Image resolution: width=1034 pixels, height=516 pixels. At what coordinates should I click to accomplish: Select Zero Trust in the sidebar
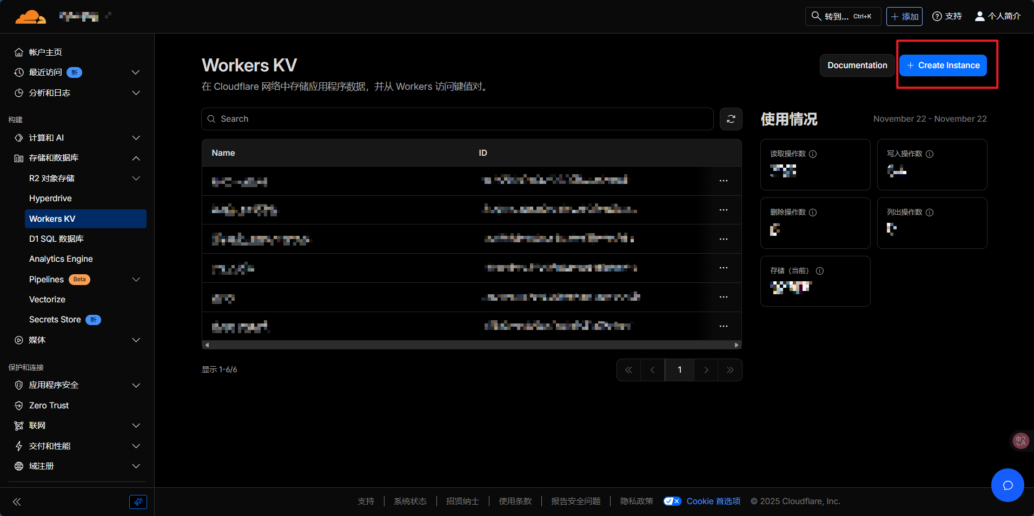[49, 406]
